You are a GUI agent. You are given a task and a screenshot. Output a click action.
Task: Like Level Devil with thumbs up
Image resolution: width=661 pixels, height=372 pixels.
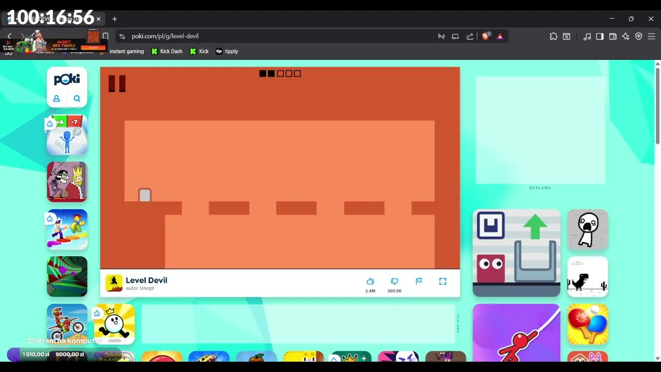click(370, 282)
